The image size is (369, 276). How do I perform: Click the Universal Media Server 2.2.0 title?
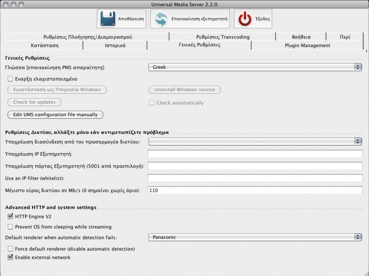(x=184, y=4)
